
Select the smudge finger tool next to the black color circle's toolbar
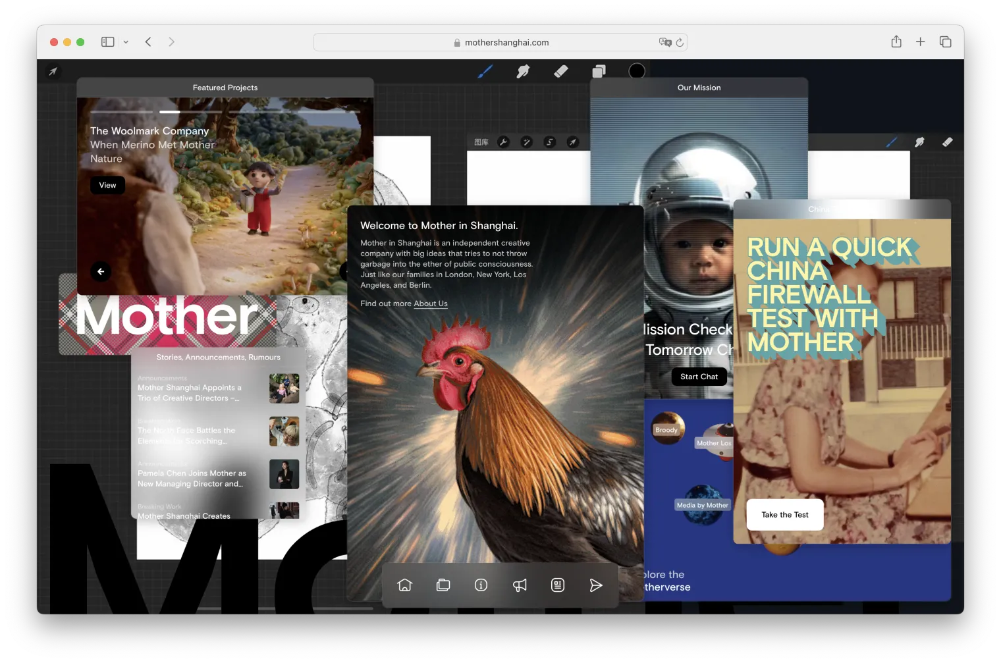pos(523,71)
